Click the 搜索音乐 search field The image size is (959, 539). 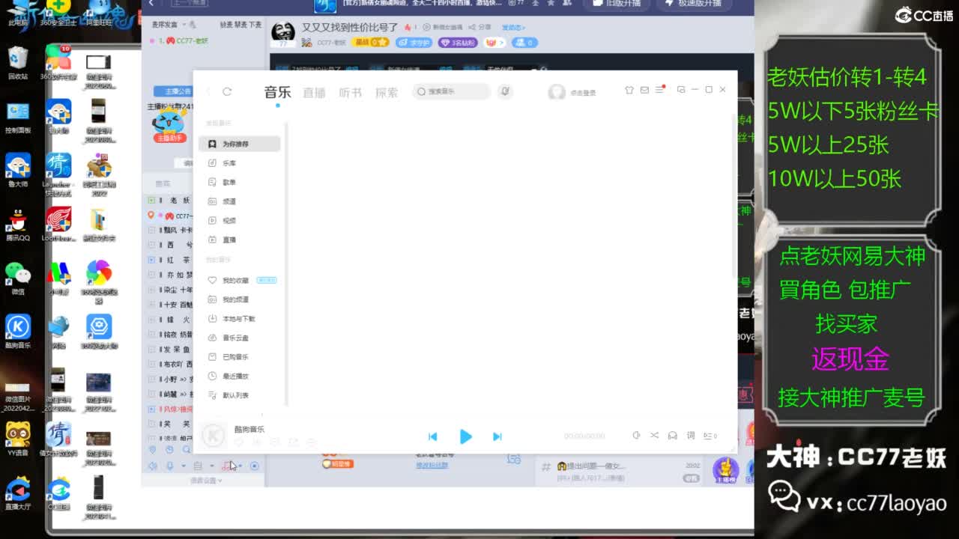[x=450, y=91]
